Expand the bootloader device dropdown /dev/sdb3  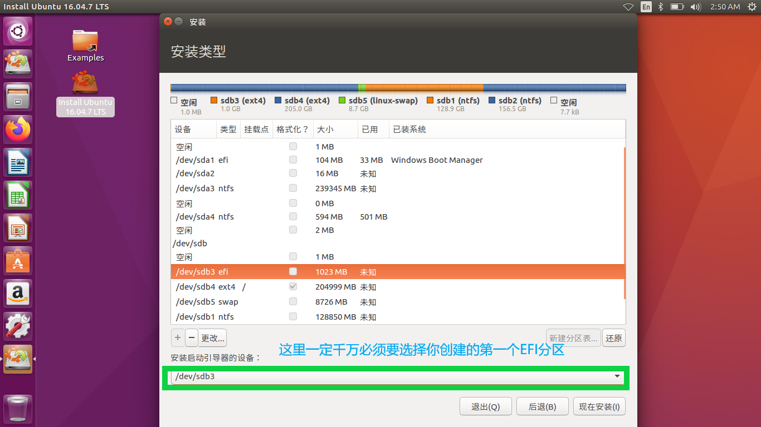point(617,376)
